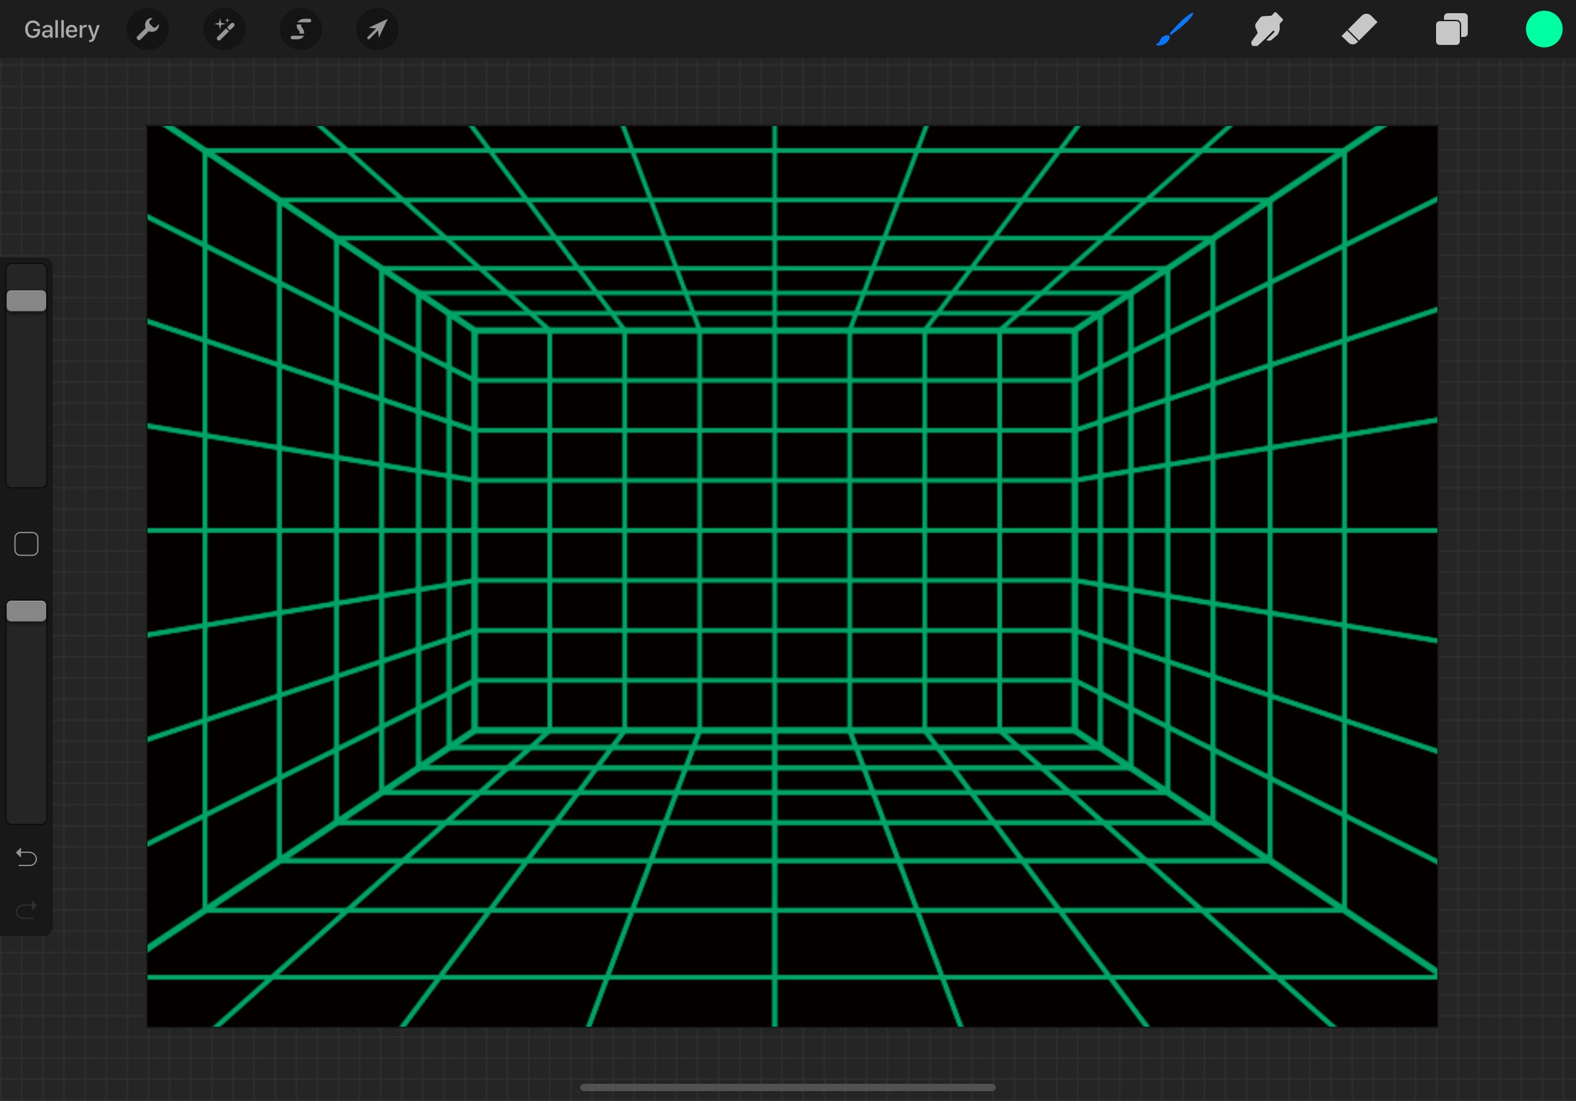Tap the square Modify button in sidebar
The width and height of the screenshot is (1576, 1101).
(x=27, y=544)
